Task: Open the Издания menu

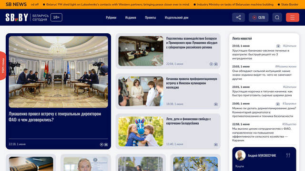Action: [131, 18]
